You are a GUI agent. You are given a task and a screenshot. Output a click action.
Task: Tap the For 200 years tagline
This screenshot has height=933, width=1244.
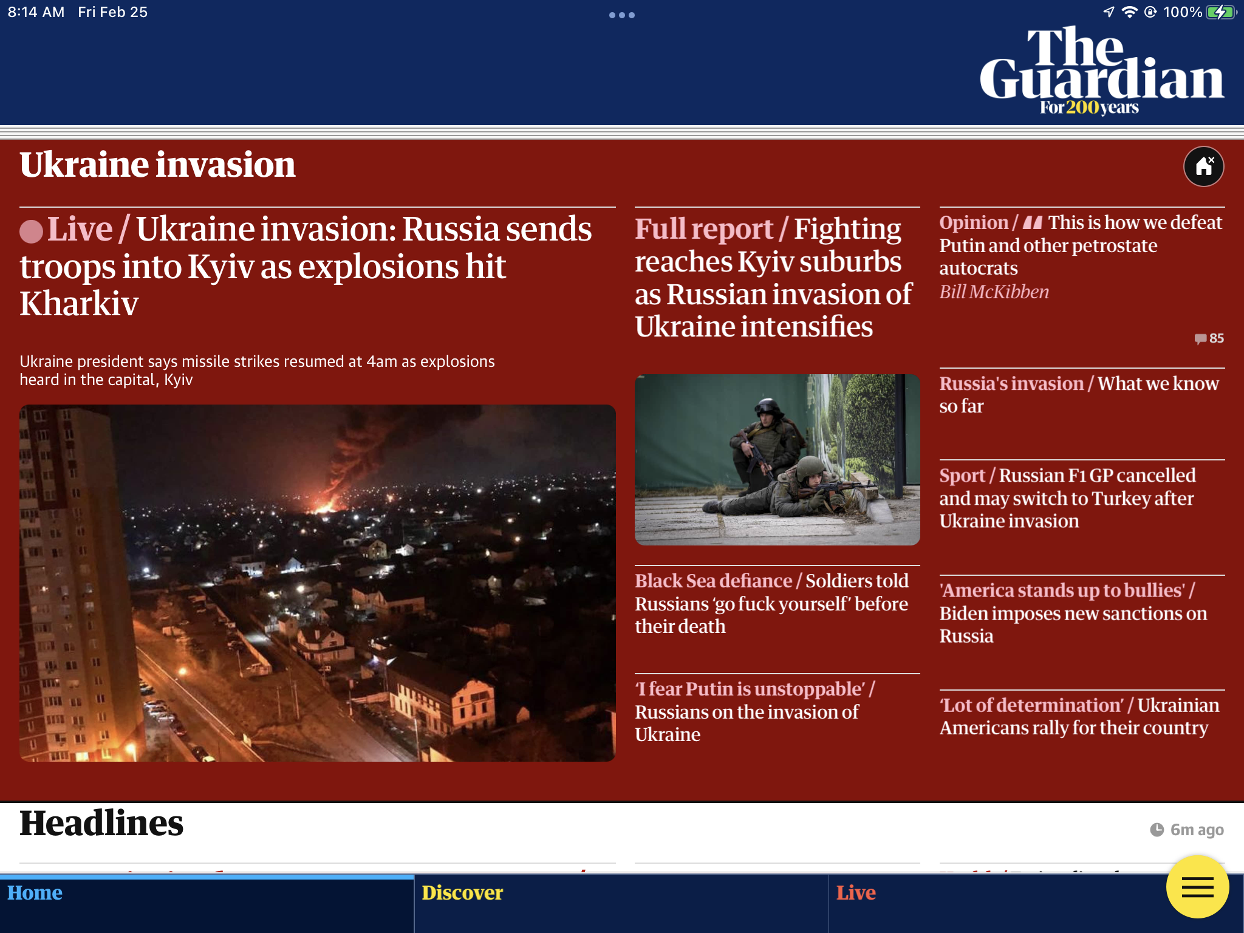pyautogui.click(x=1089, y=108)
